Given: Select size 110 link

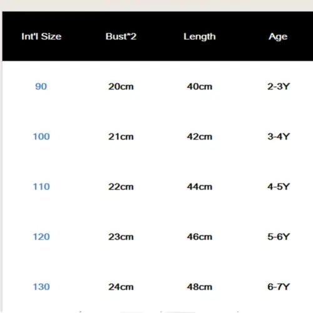Looking at the screenshot, I should 41,187.
